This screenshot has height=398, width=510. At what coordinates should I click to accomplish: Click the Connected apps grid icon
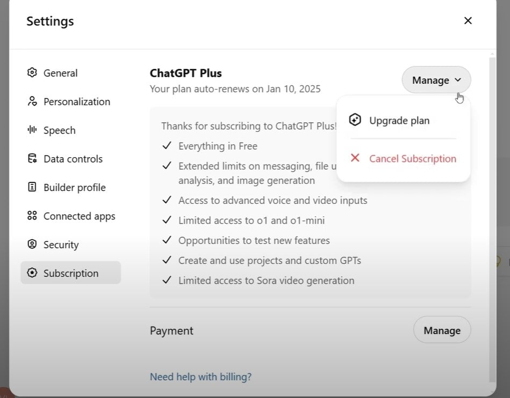tap(32, 216)
